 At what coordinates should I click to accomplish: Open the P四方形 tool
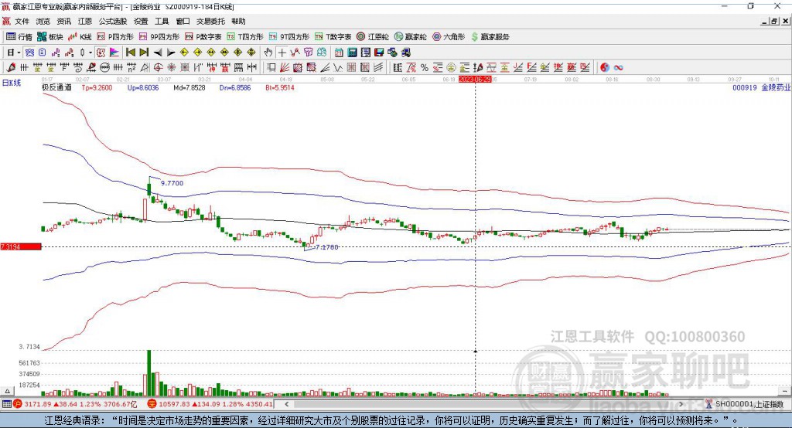[115, 37]
